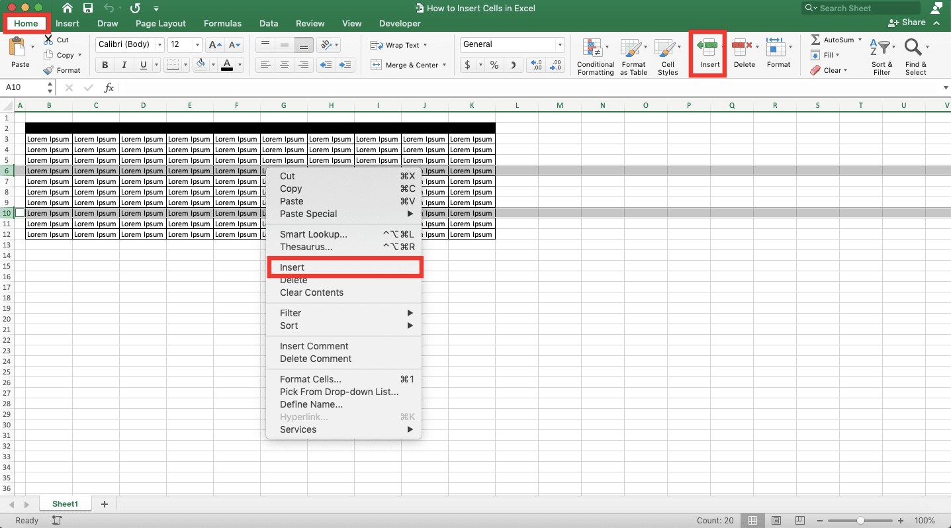This screenshot has width=951, height=528.
Task: Toggle Italic formatting
Action: [x=124, y=65]
